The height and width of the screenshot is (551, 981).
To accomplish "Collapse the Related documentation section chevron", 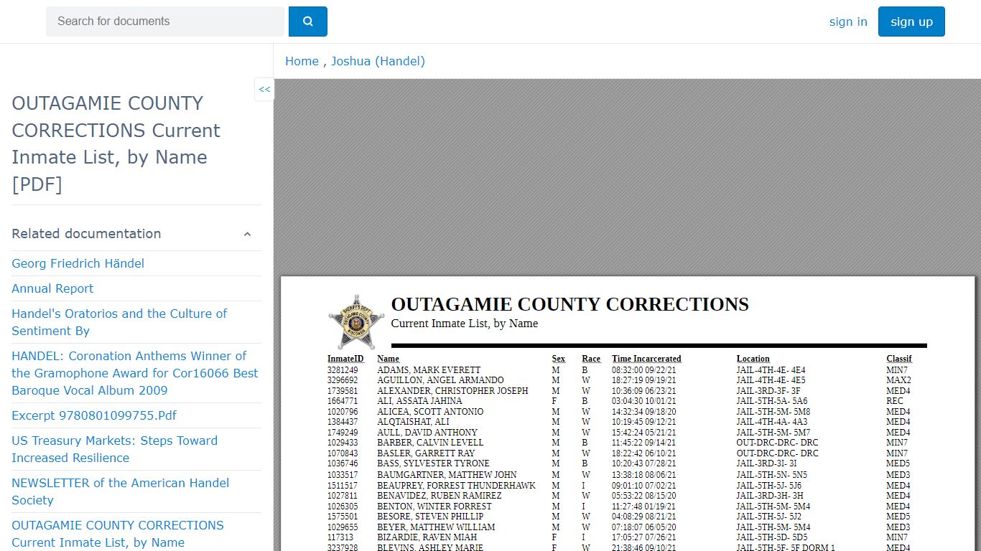I will (247, 234).
